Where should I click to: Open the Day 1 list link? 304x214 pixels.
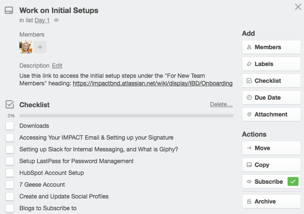[42, 20]
